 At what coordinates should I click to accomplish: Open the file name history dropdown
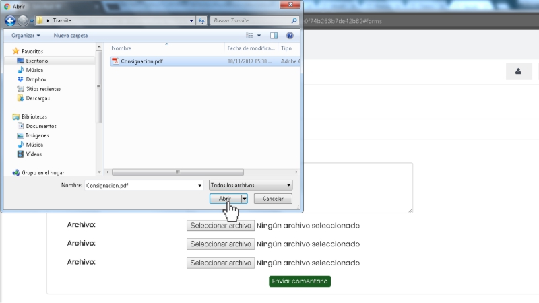tap(199, 185)
